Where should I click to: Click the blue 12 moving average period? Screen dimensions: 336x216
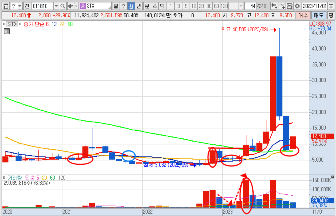(x=54, y=24)
